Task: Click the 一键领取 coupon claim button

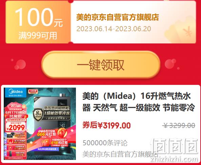Action: click(x=101, y=65)
